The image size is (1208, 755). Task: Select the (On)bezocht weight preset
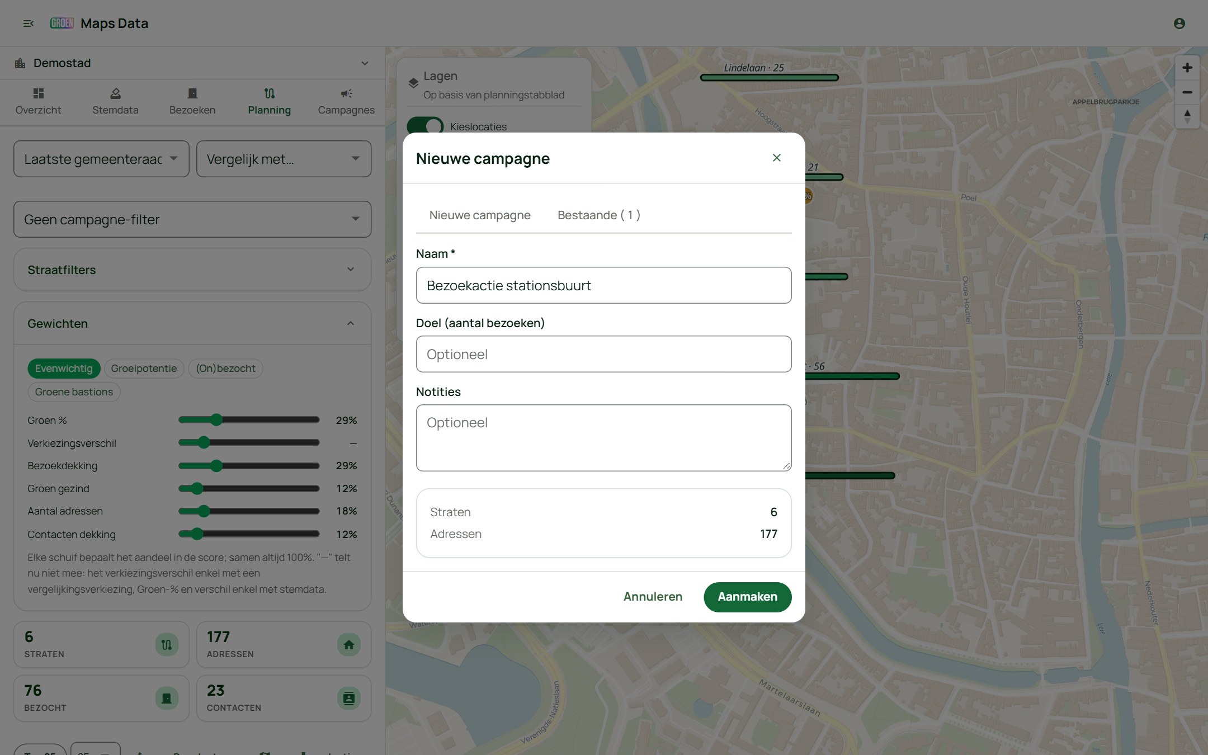[225, 369]
